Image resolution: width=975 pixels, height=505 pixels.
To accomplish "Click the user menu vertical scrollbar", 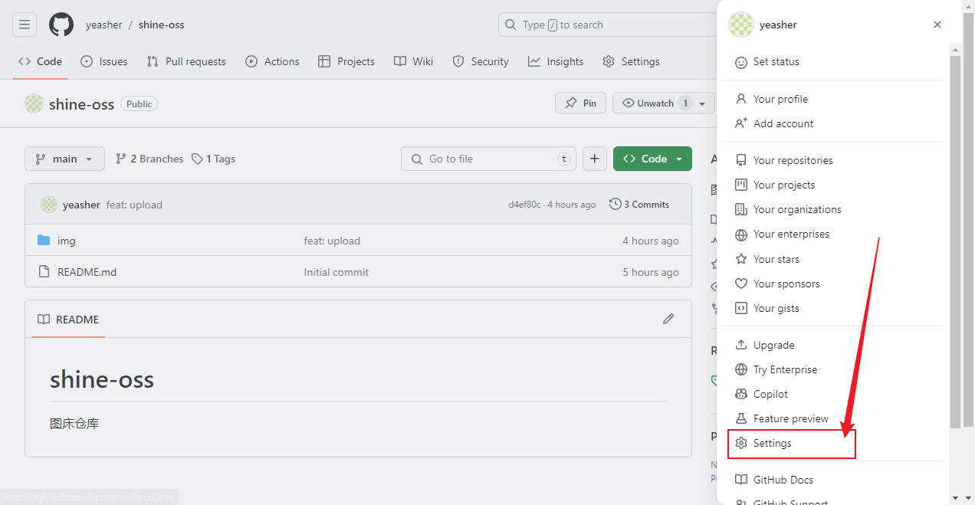I will pos(956,241).
